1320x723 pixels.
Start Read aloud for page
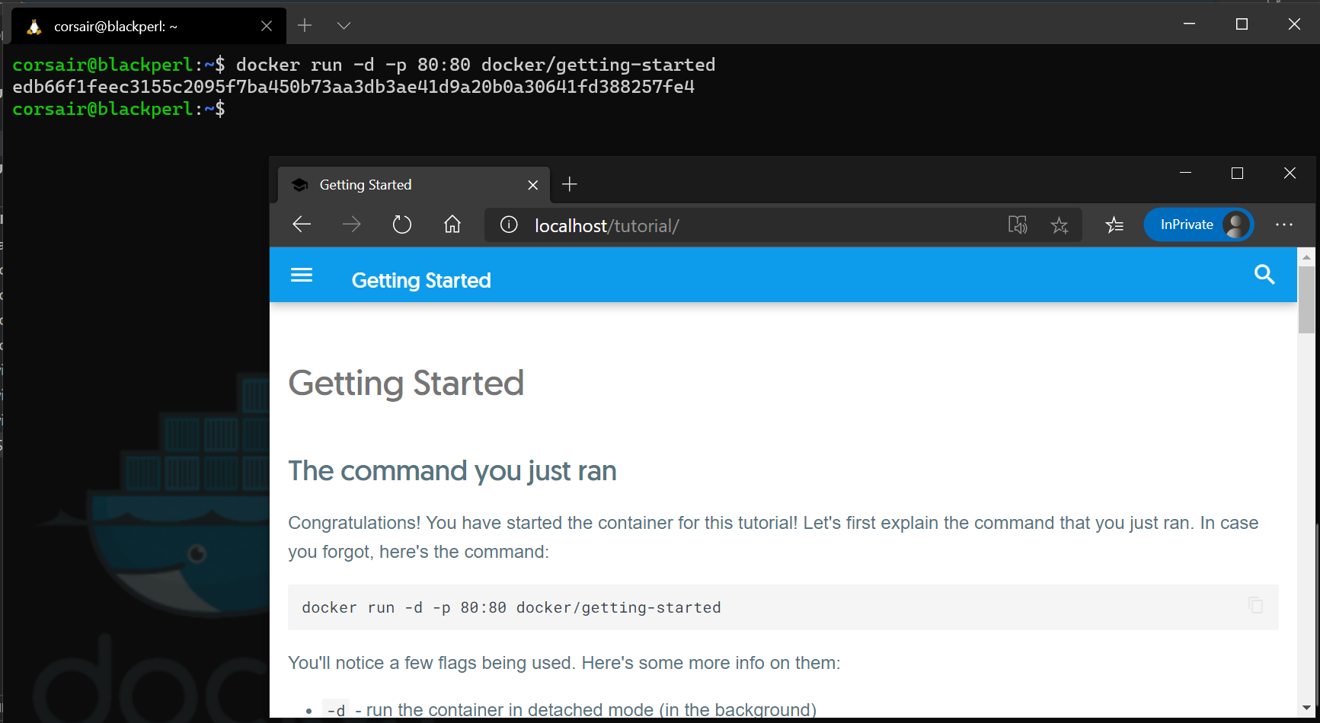pyautogui.click(x=1018, y=225)
